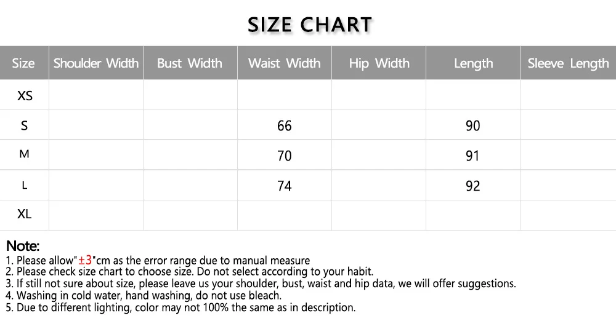
Task: Click the L size row label
Action: [x=25, y=185]
